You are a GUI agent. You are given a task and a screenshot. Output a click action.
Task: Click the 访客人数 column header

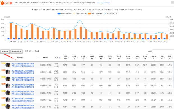tap(74, 57)
